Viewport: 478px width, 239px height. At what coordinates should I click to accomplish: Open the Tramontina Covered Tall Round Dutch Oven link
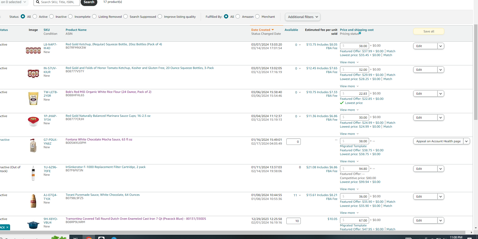pos(136,219)
